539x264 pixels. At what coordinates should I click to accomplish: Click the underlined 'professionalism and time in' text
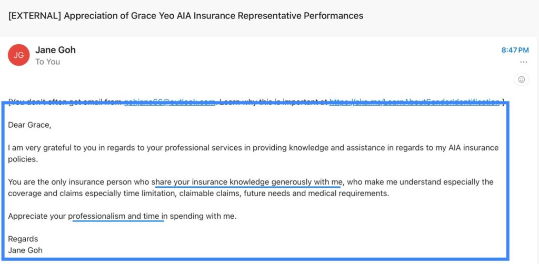[x=118, y=216]
